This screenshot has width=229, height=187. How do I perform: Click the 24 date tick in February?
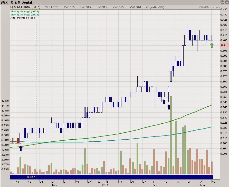pyautogui.click(x=189, y=182)
